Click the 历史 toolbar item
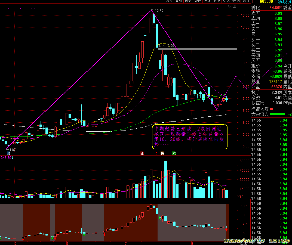Image resolution: width=292 pixels, height=245 pixels. coord(188,1)
